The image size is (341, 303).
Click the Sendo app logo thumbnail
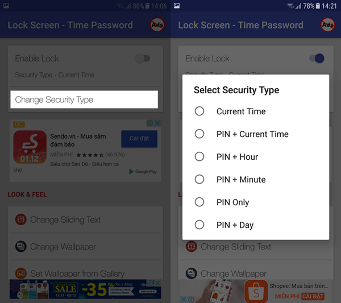(x=30, y=147)
